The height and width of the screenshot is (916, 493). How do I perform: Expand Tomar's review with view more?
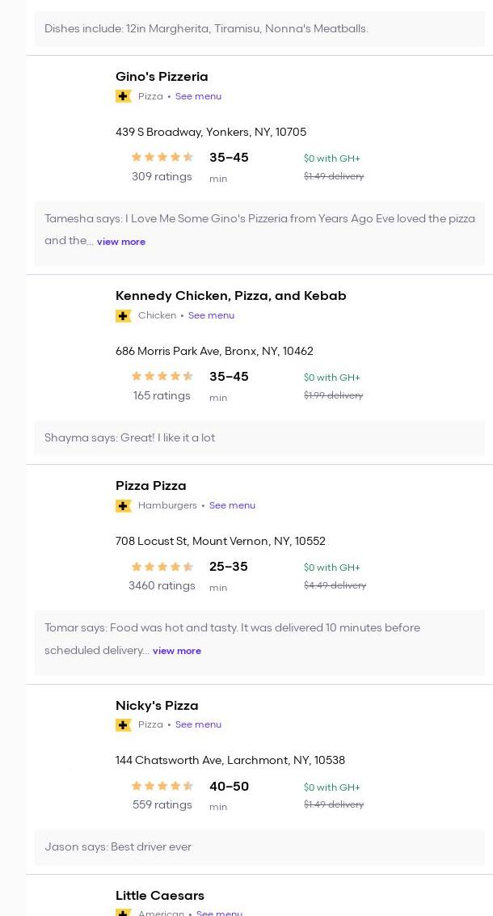tap(177, 651)
